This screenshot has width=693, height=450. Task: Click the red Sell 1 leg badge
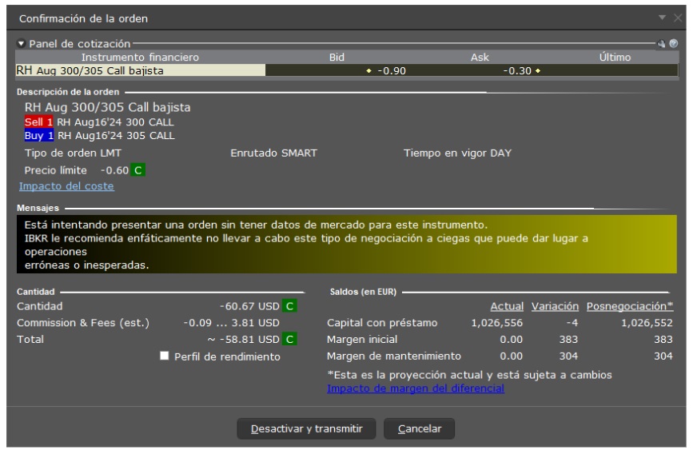[x=38, y=122]
